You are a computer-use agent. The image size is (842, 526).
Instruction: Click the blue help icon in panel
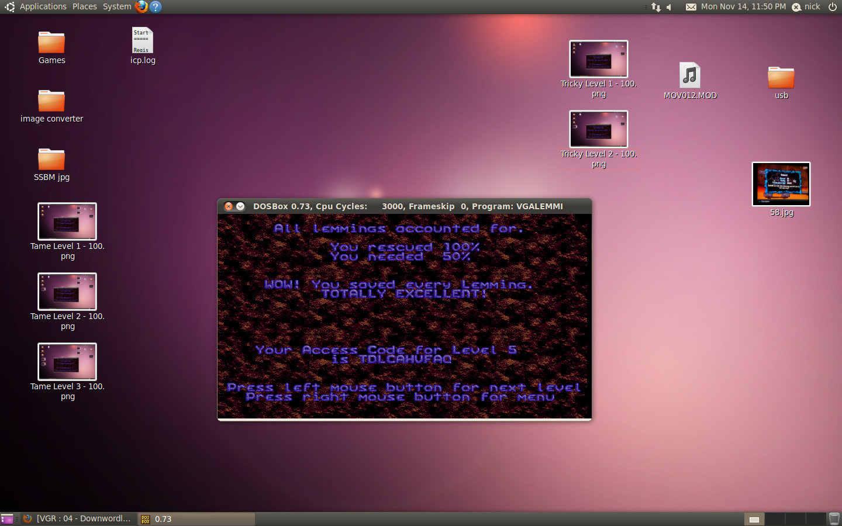coord(155,6)
